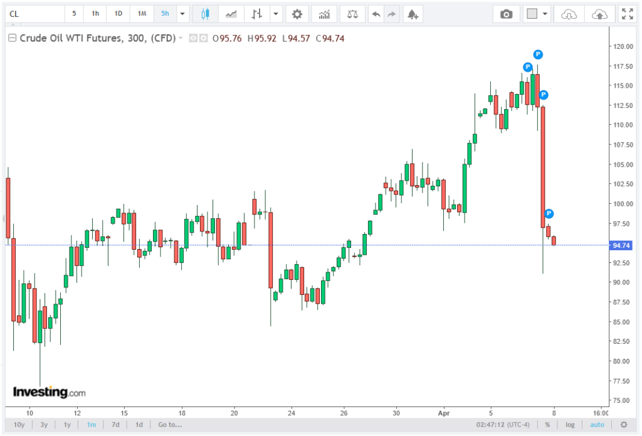
Task: Select the 1D interval tab
Action: click(x=118, y=14)
